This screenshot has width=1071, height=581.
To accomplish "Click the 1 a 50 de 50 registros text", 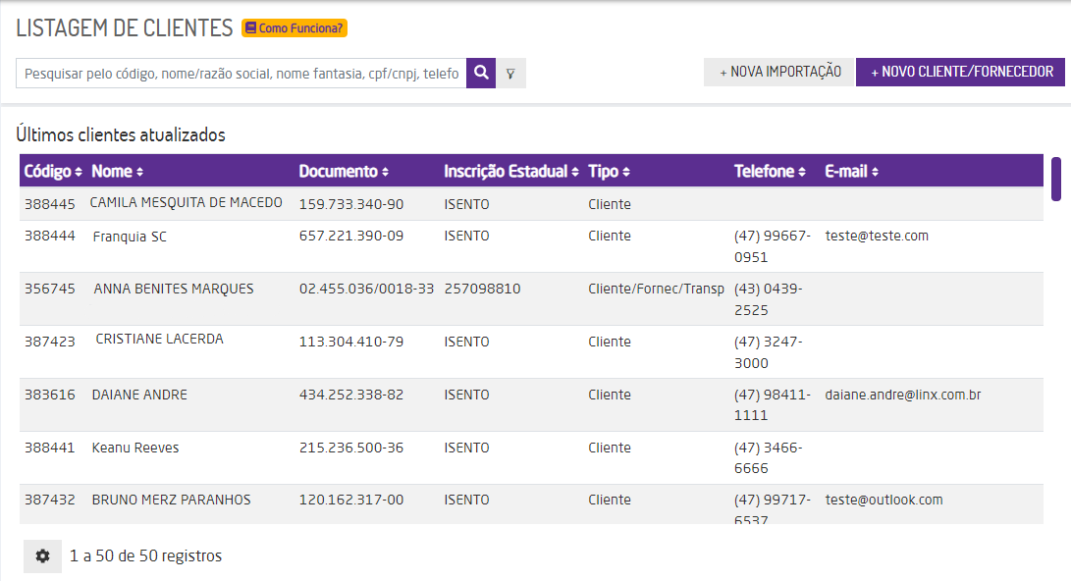I will pos(145,555).
